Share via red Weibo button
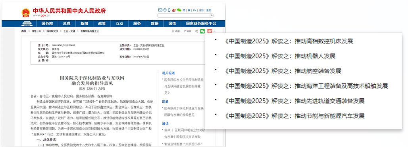This screenshot has height=147, width=408. [210, 31]
